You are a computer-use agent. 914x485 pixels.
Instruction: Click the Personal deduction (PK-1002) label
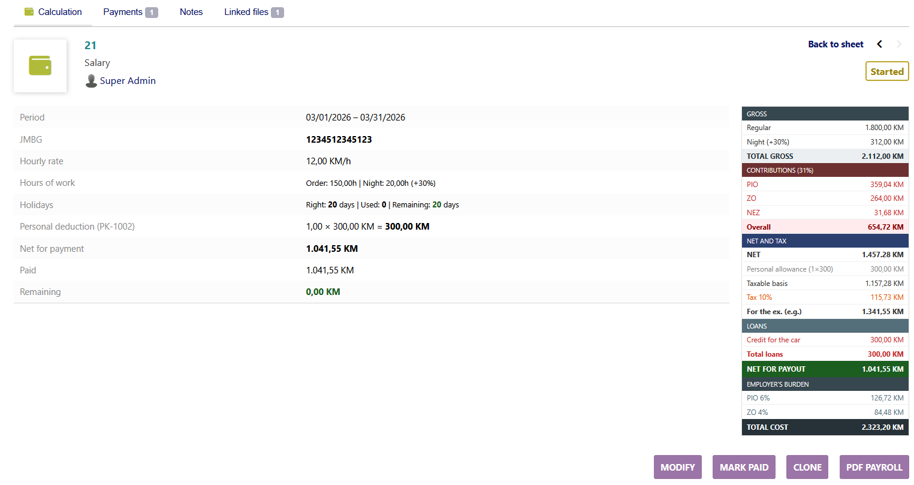(x=77, y=227)
